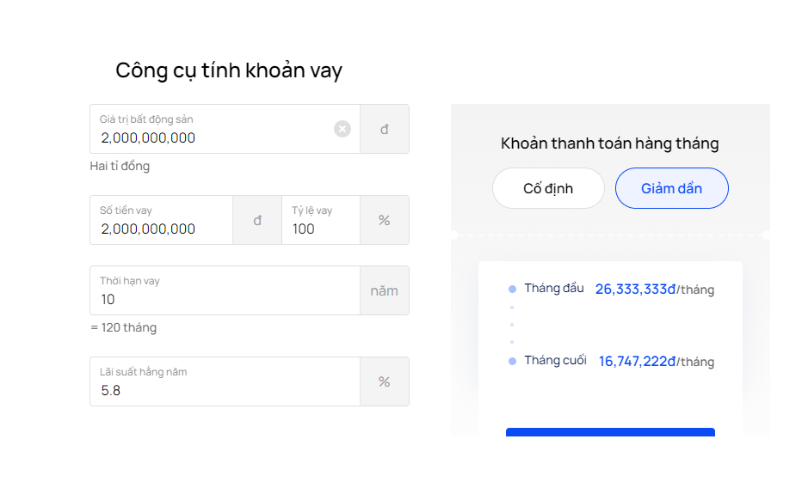Clear the Giá trị bất động sản field

point(342,129)
